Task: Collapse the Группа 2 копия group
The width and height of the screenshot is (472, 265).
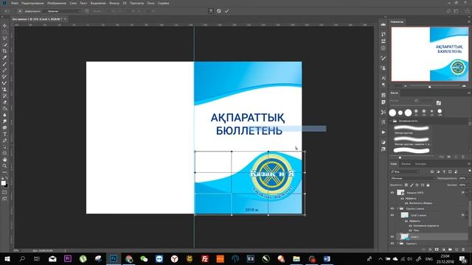Action: coord(398,208)
